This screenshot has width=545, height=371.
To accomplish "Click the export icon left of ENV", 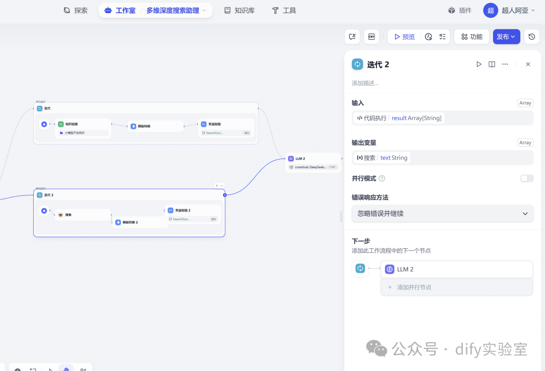I will click(352, 36).
